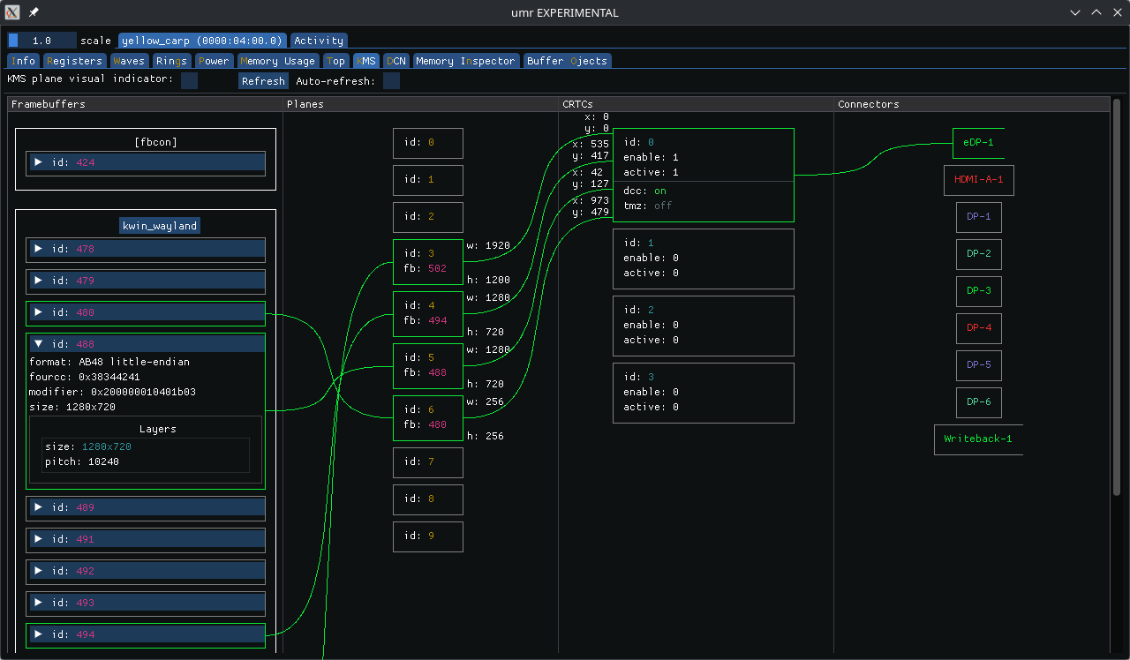Switch to the Memory Inspector tab
Viewport: 1130px width, 660px height.
pyautogui.click(x=465, y=61)
